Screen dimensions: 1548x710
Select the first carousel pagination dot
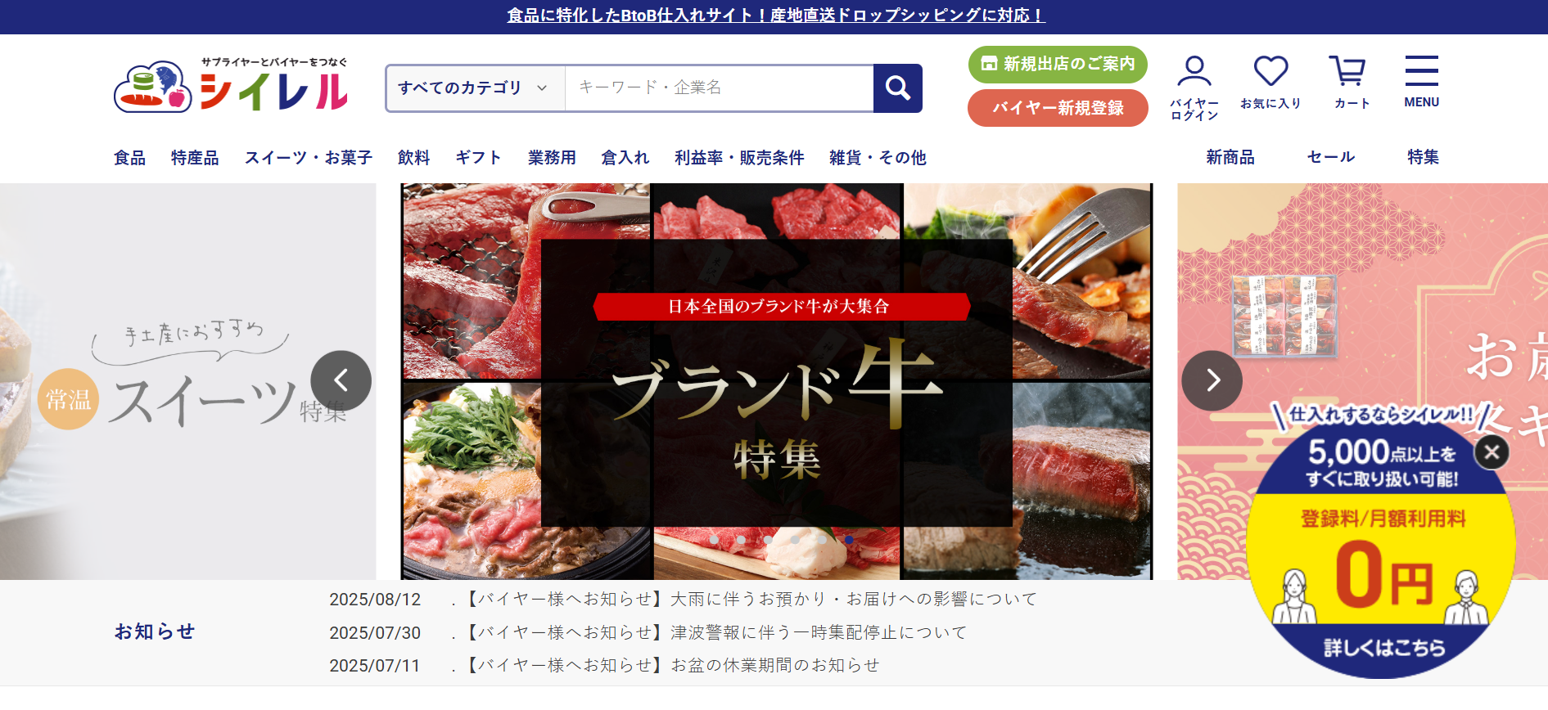pos(715,540)
